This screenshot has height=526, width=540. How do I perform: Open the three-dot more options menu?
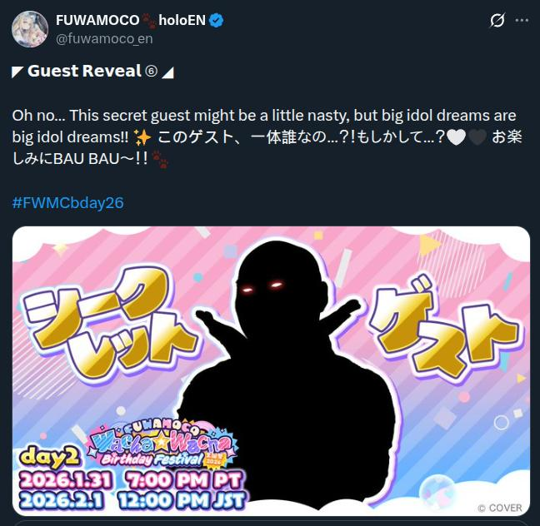click(522, 20)
